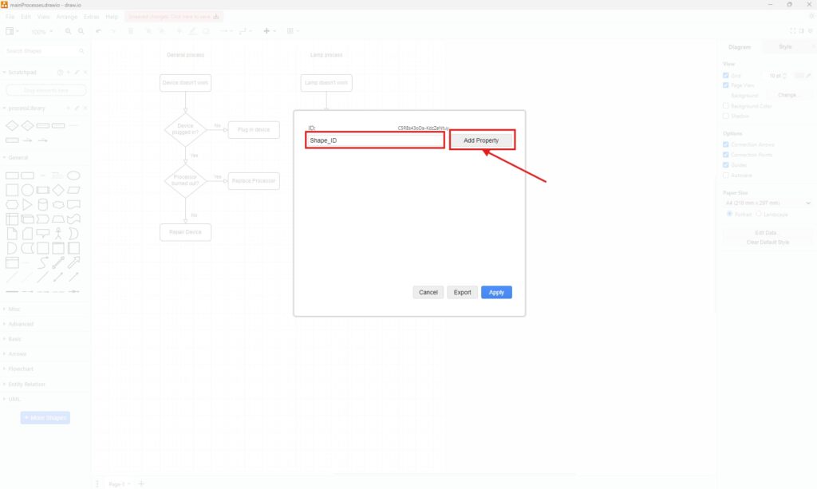Switch to the Style tab
The width and height of the screenshot is (817, 489).
(785, 47)
